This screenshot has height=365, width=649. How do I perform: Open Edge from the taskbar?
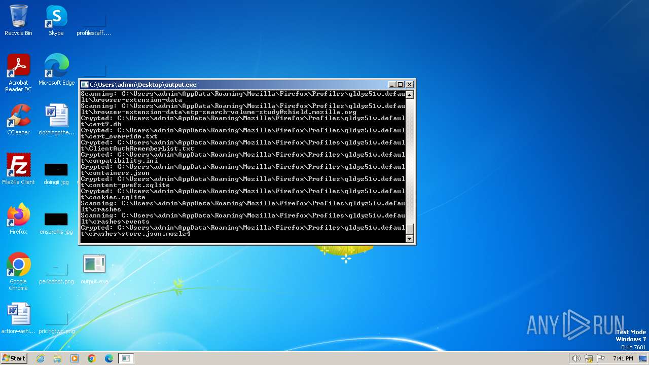coord(109,358)
